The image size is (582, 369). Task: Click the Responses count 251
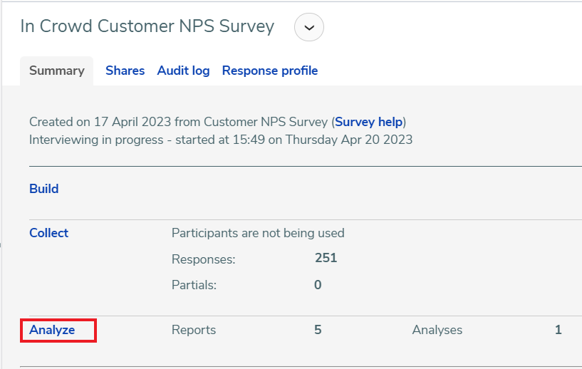pyautogui.click(x=326, y=258)
